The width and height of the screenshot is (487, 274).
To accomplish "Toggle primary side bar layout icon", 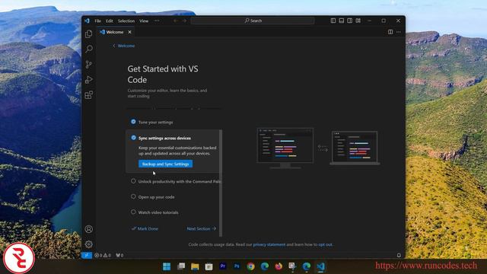I will pos(333,21).
